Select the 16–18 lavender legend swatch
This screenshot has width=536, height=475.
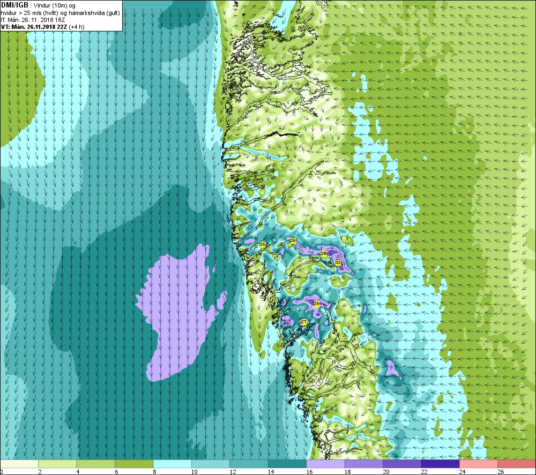(x=325, y=464)
